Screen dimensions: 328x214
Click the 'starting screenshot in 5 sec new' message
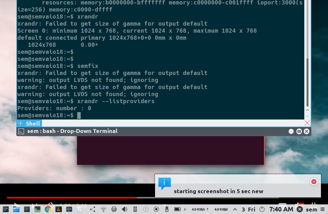(x=218, y=191)
